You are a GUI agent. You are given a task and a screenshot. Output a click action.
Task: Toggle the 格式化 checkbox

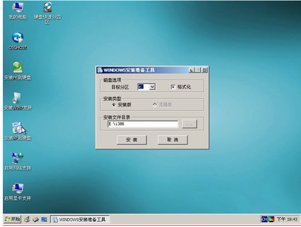pos(173,87)
